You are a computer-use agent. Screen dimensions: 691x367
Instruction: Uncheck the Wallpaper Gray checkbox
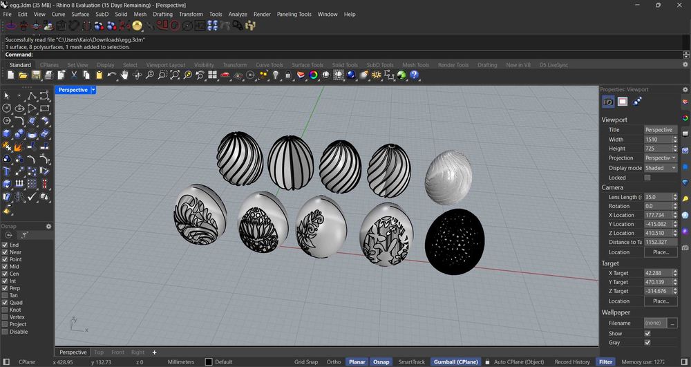[x=647, y=342]
